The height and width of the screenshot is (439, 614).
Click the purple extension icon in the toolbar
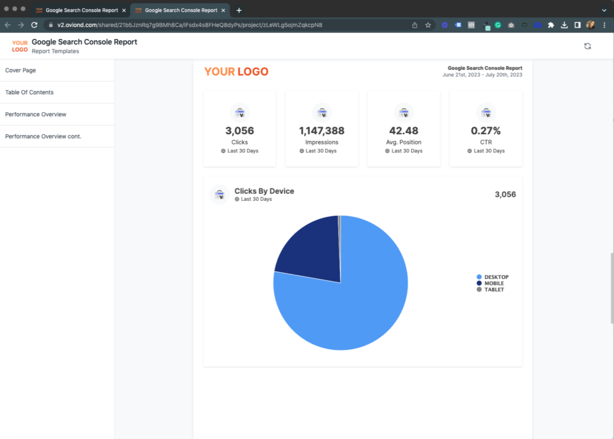click(444, 25)
